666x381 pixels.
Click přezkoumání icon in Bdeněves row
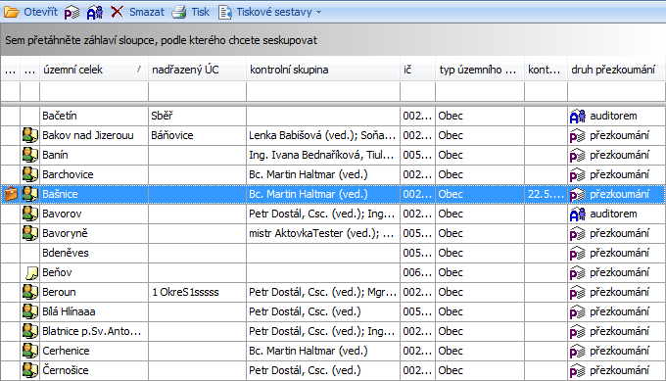(x=578, y=253)
